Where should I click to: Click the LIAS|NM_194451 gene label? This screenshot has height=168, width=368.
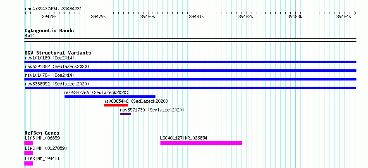coord(42,159)
